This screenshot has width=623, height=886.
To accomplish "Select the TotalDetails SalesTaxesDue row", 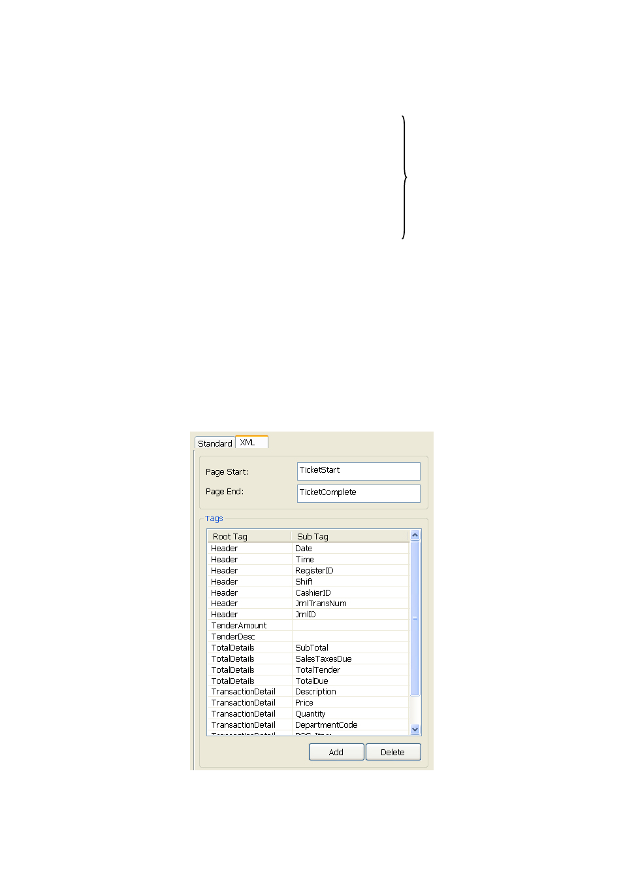I will click(x=308, y=659).
